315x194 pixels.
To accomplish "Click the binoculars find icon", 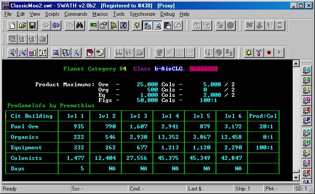I will [x=80, y=26].
